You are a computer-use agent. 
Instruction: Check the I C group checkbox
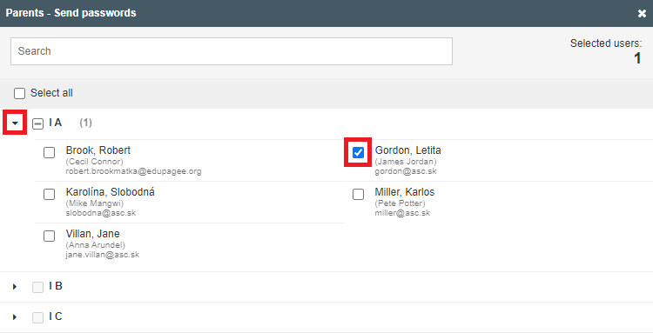[38, 317]
